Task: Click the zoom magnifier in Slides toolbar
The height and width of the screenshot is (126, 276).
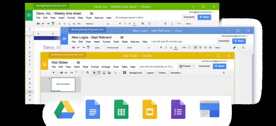Action: pyautogui.click(x=88, y=72)
